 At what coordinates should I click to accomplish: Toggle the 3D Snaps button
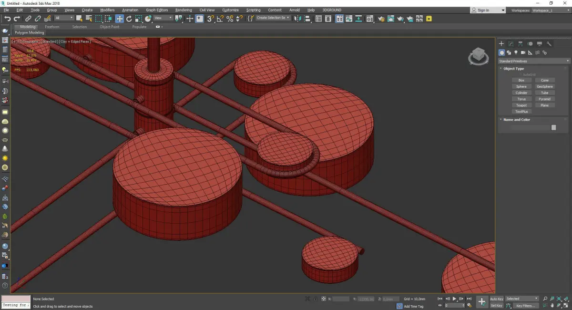pos(210,19)
